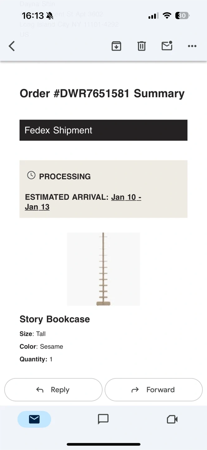Tap the Fedex Shipment header bar

pyautogui.click(x=103, y=130)
